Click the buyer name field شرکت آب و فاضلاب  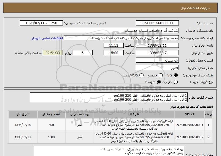114,31
